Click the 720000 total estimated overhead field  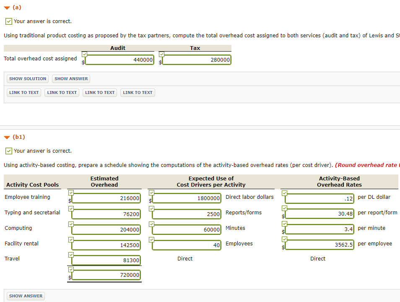[106, 275]
